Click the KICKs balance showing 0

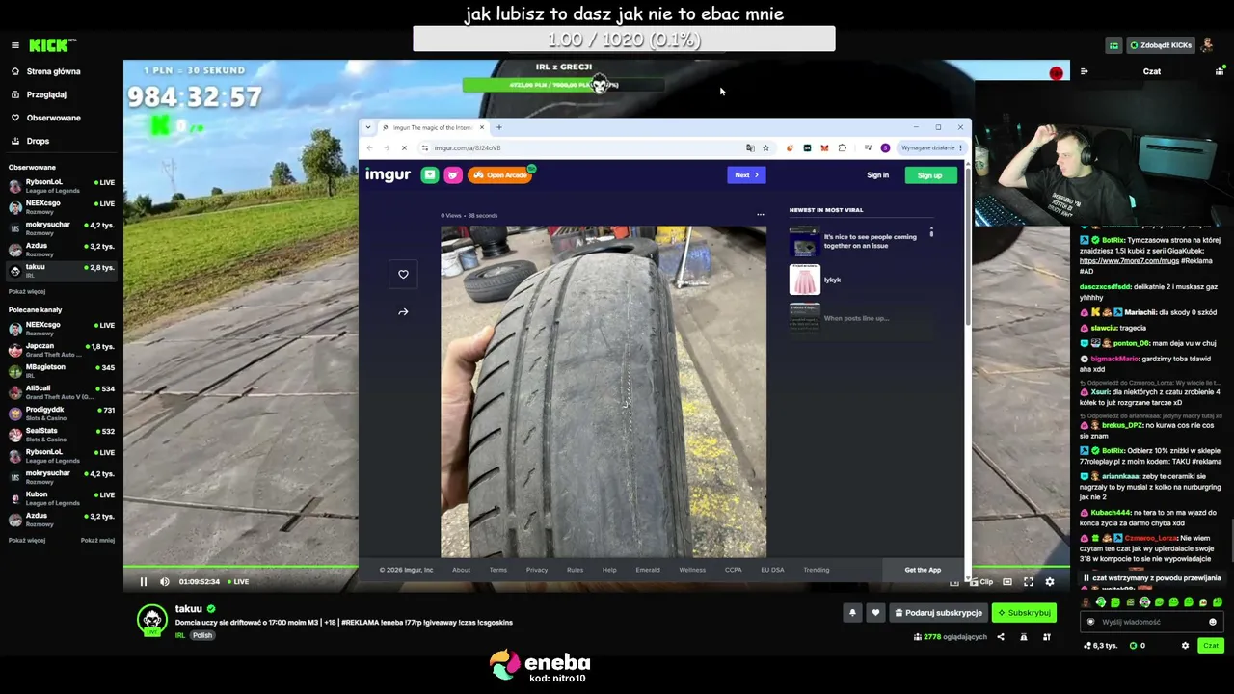click(x=1138, y=646)
